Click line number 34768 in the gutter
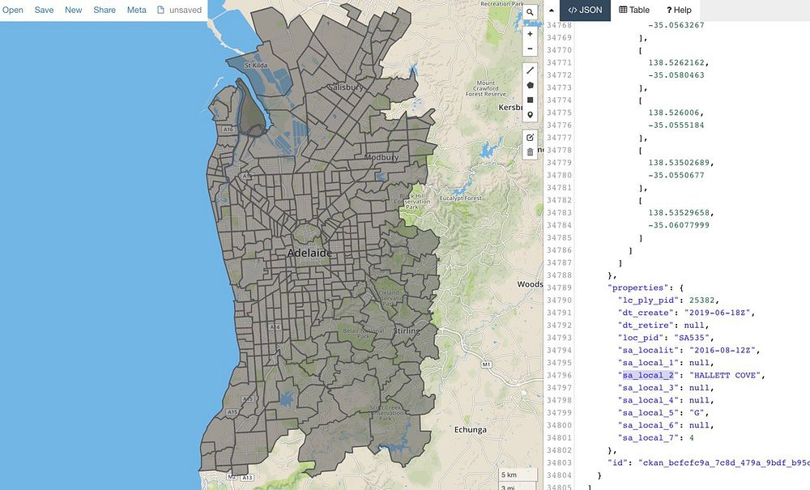810x490 pixels. pos(559,25)
